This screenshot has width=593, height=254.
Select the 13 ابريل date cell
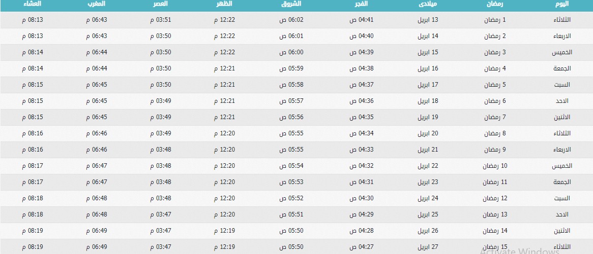428,20
